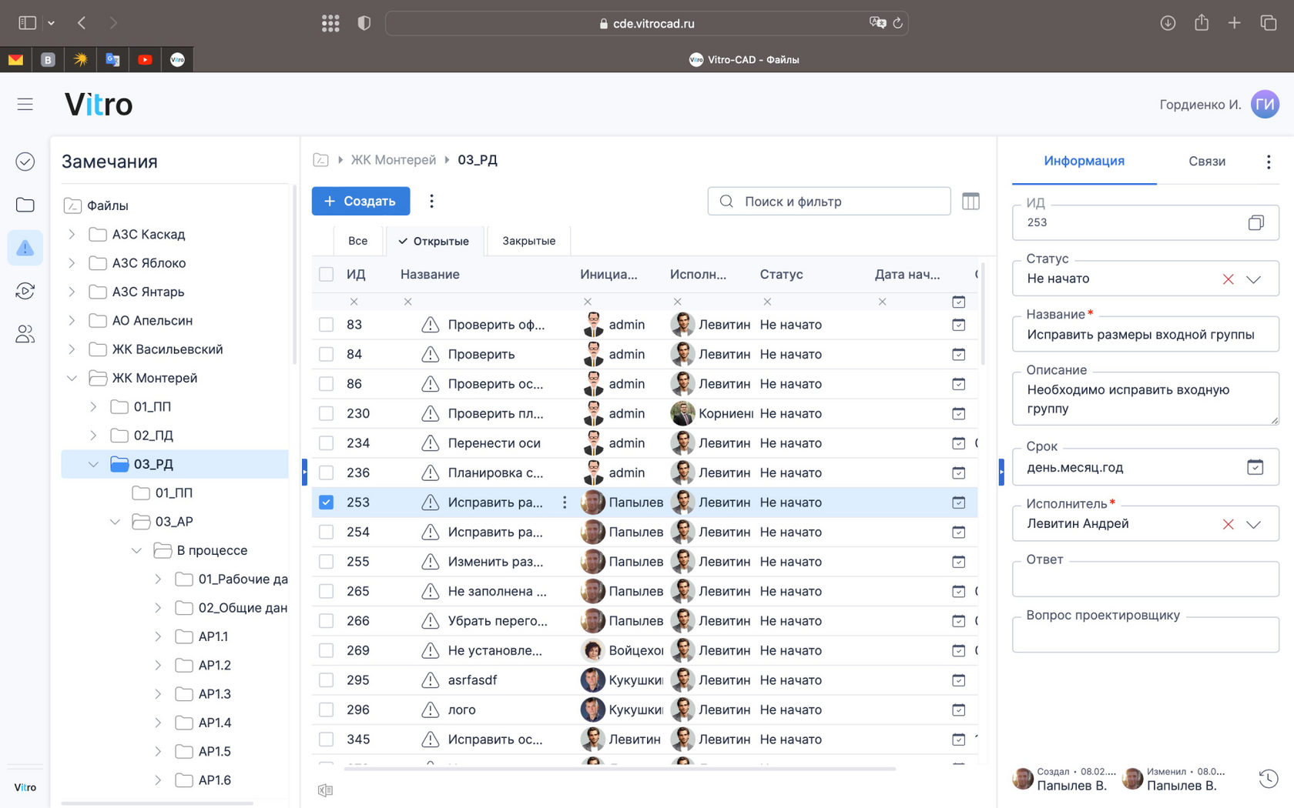The height and width of the screenshot is (808, 1294).
Task: Open the processes refresh-play sidebar icon
Action: [25, 291]
